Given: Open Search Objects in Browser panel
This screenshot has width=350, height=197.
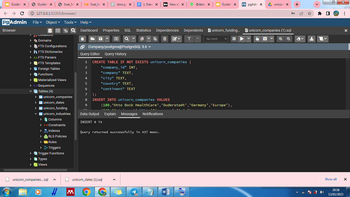Looking at the screenshot, I should (73, 30).
